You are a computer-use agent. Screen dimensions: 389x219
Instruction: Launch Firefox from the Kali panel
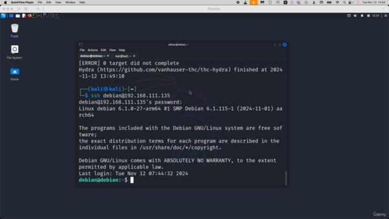click(30, 16)
